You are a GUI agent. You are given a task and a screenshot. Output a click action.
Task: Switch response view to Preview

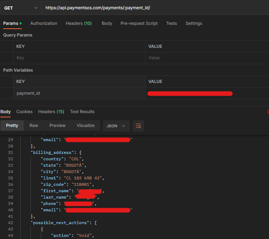(57, 126)
